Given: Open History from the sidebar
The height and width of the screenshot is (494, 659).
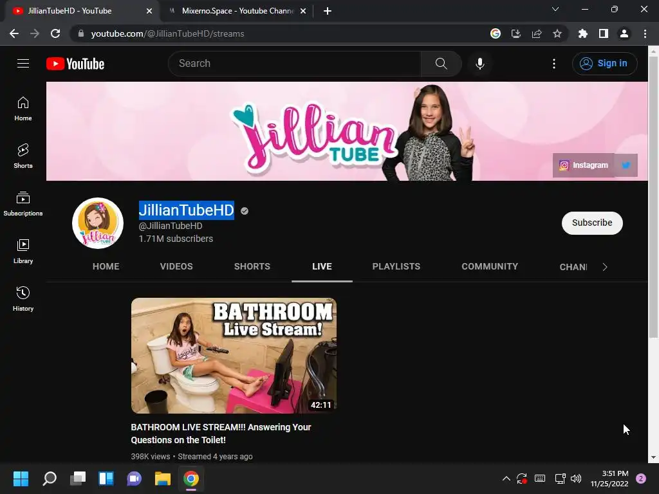Looking at the screenshot, I should click(23, 298).
